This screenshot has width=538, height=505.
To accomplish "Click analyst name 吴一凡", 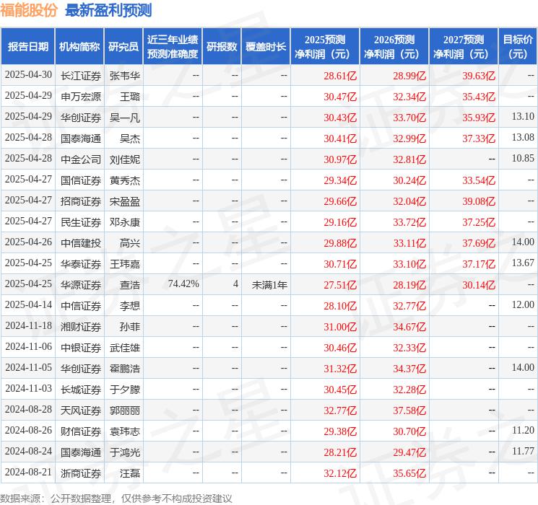I will coord(124,118).
